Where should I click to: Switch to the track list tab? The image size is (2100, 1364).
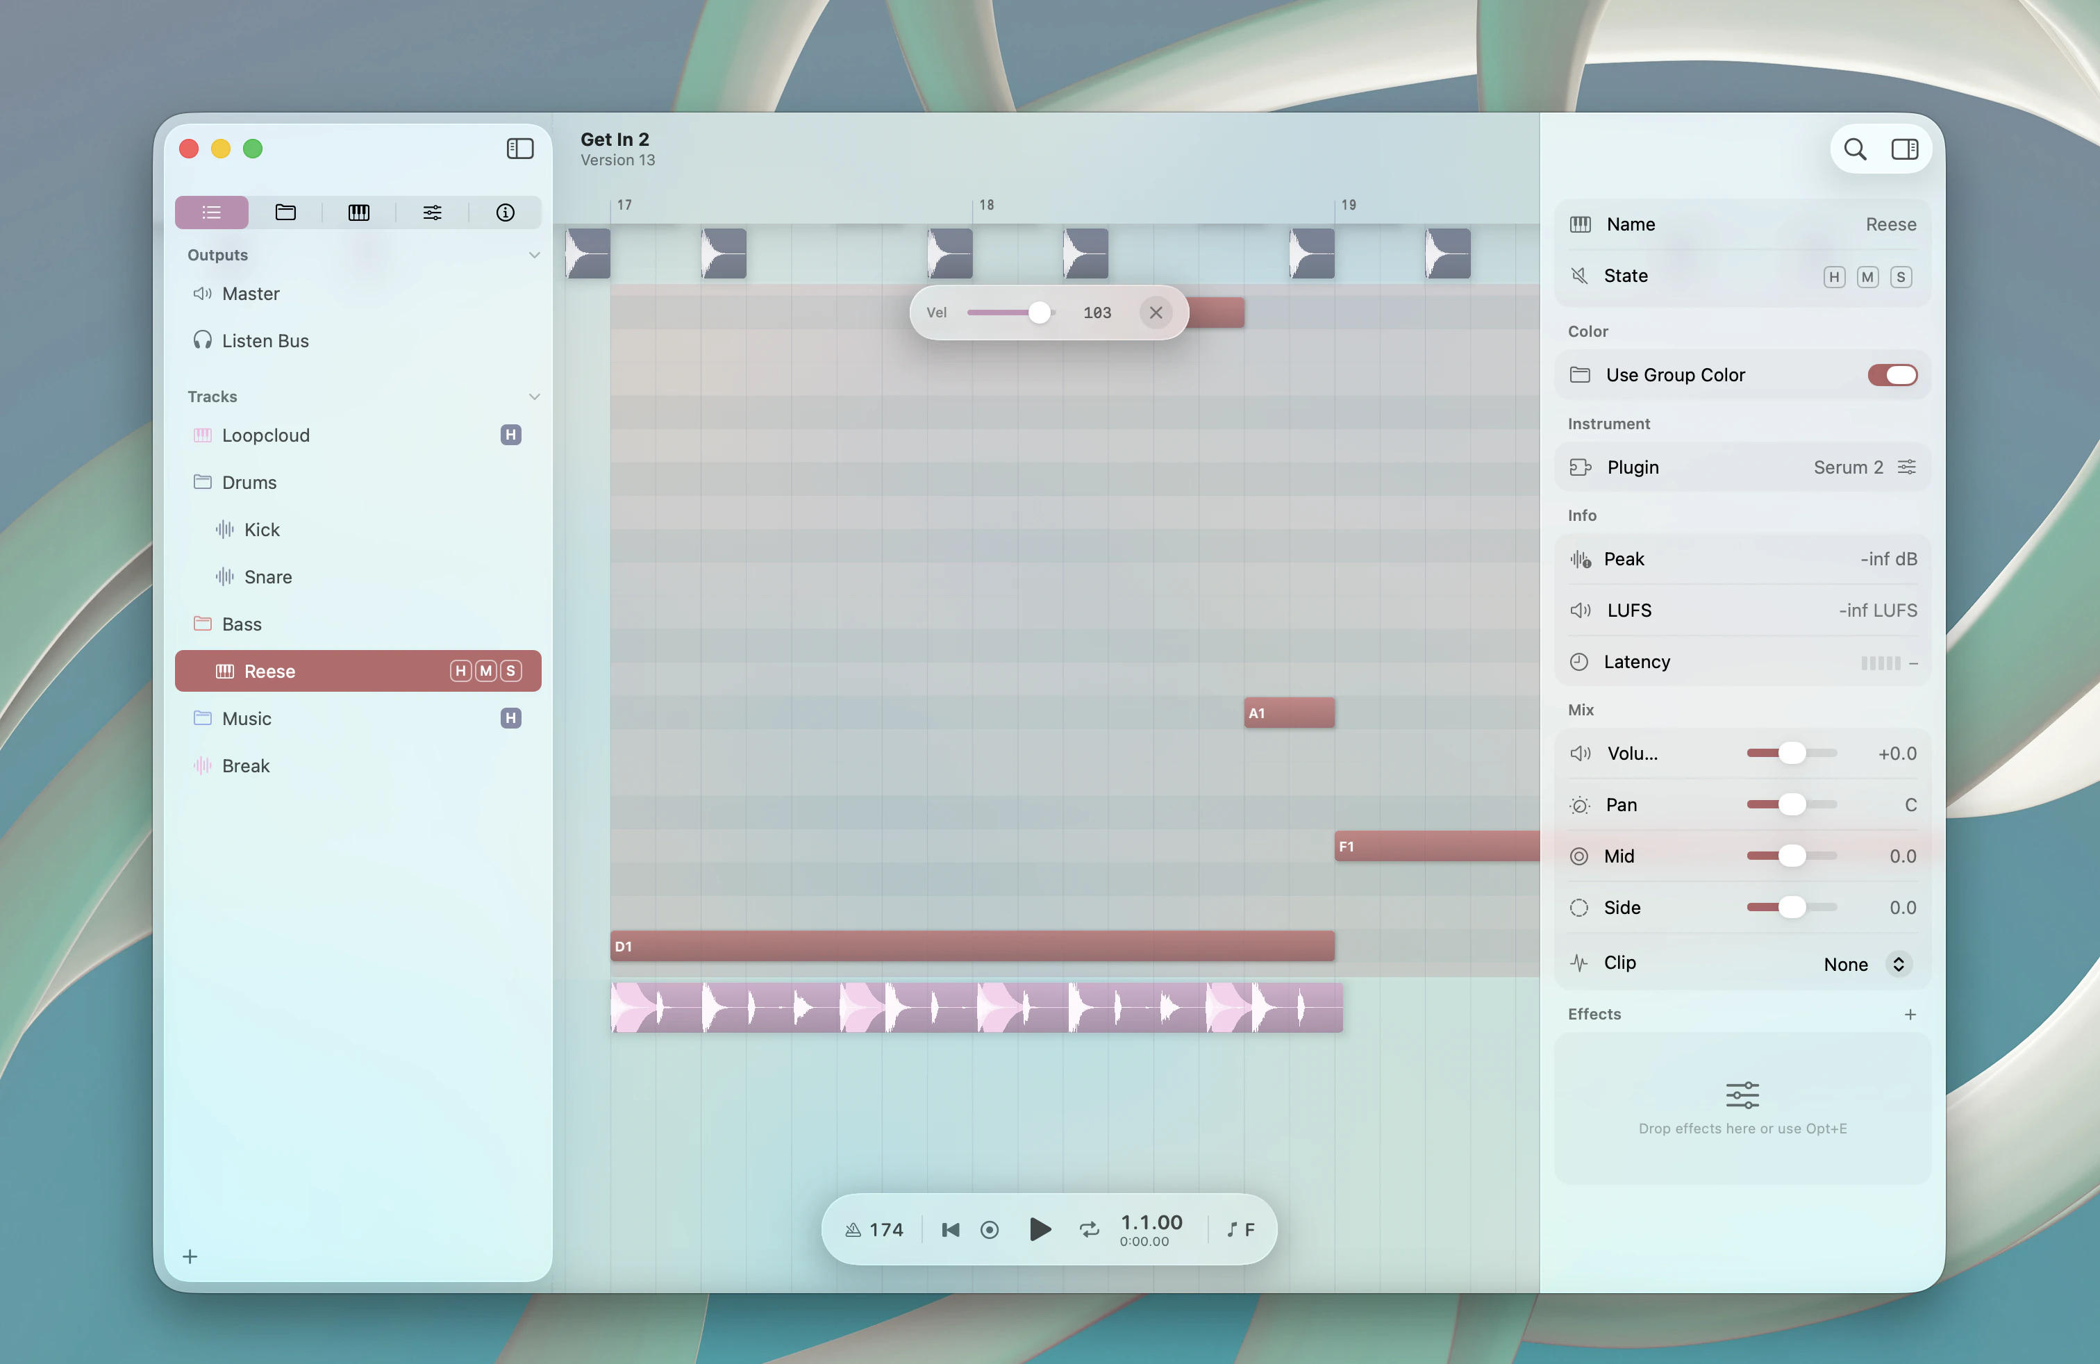click(x=212, y=212)
